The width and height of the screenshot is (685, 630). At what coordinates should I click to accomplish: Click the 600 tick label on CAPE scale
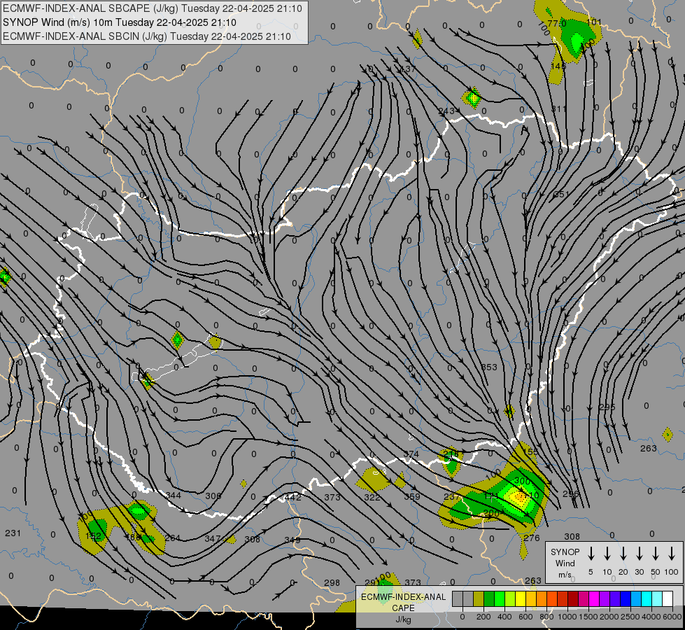pyautogui.click(x=525, y=617)
